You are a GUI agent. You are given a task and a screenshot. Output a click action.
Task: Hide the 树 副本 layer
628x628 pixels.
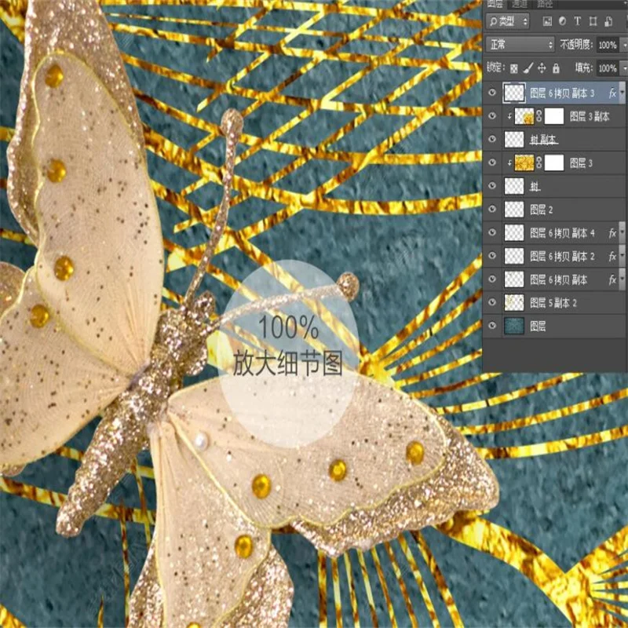492,140
